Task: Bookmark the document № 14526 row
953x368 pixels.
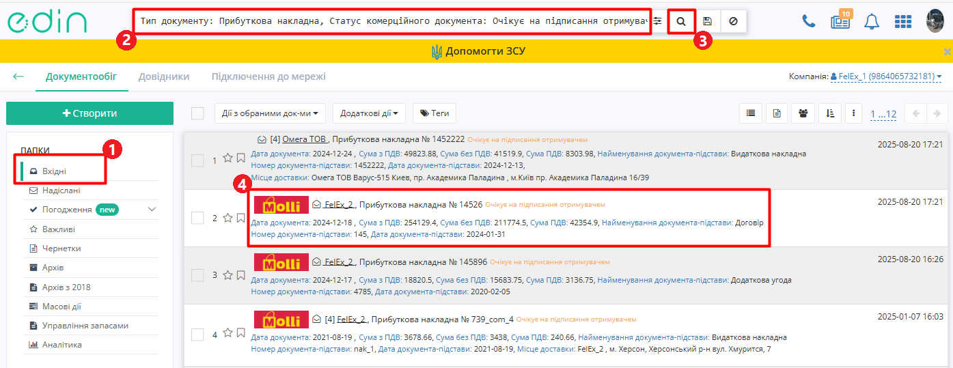Action: [x=240, y=218]
